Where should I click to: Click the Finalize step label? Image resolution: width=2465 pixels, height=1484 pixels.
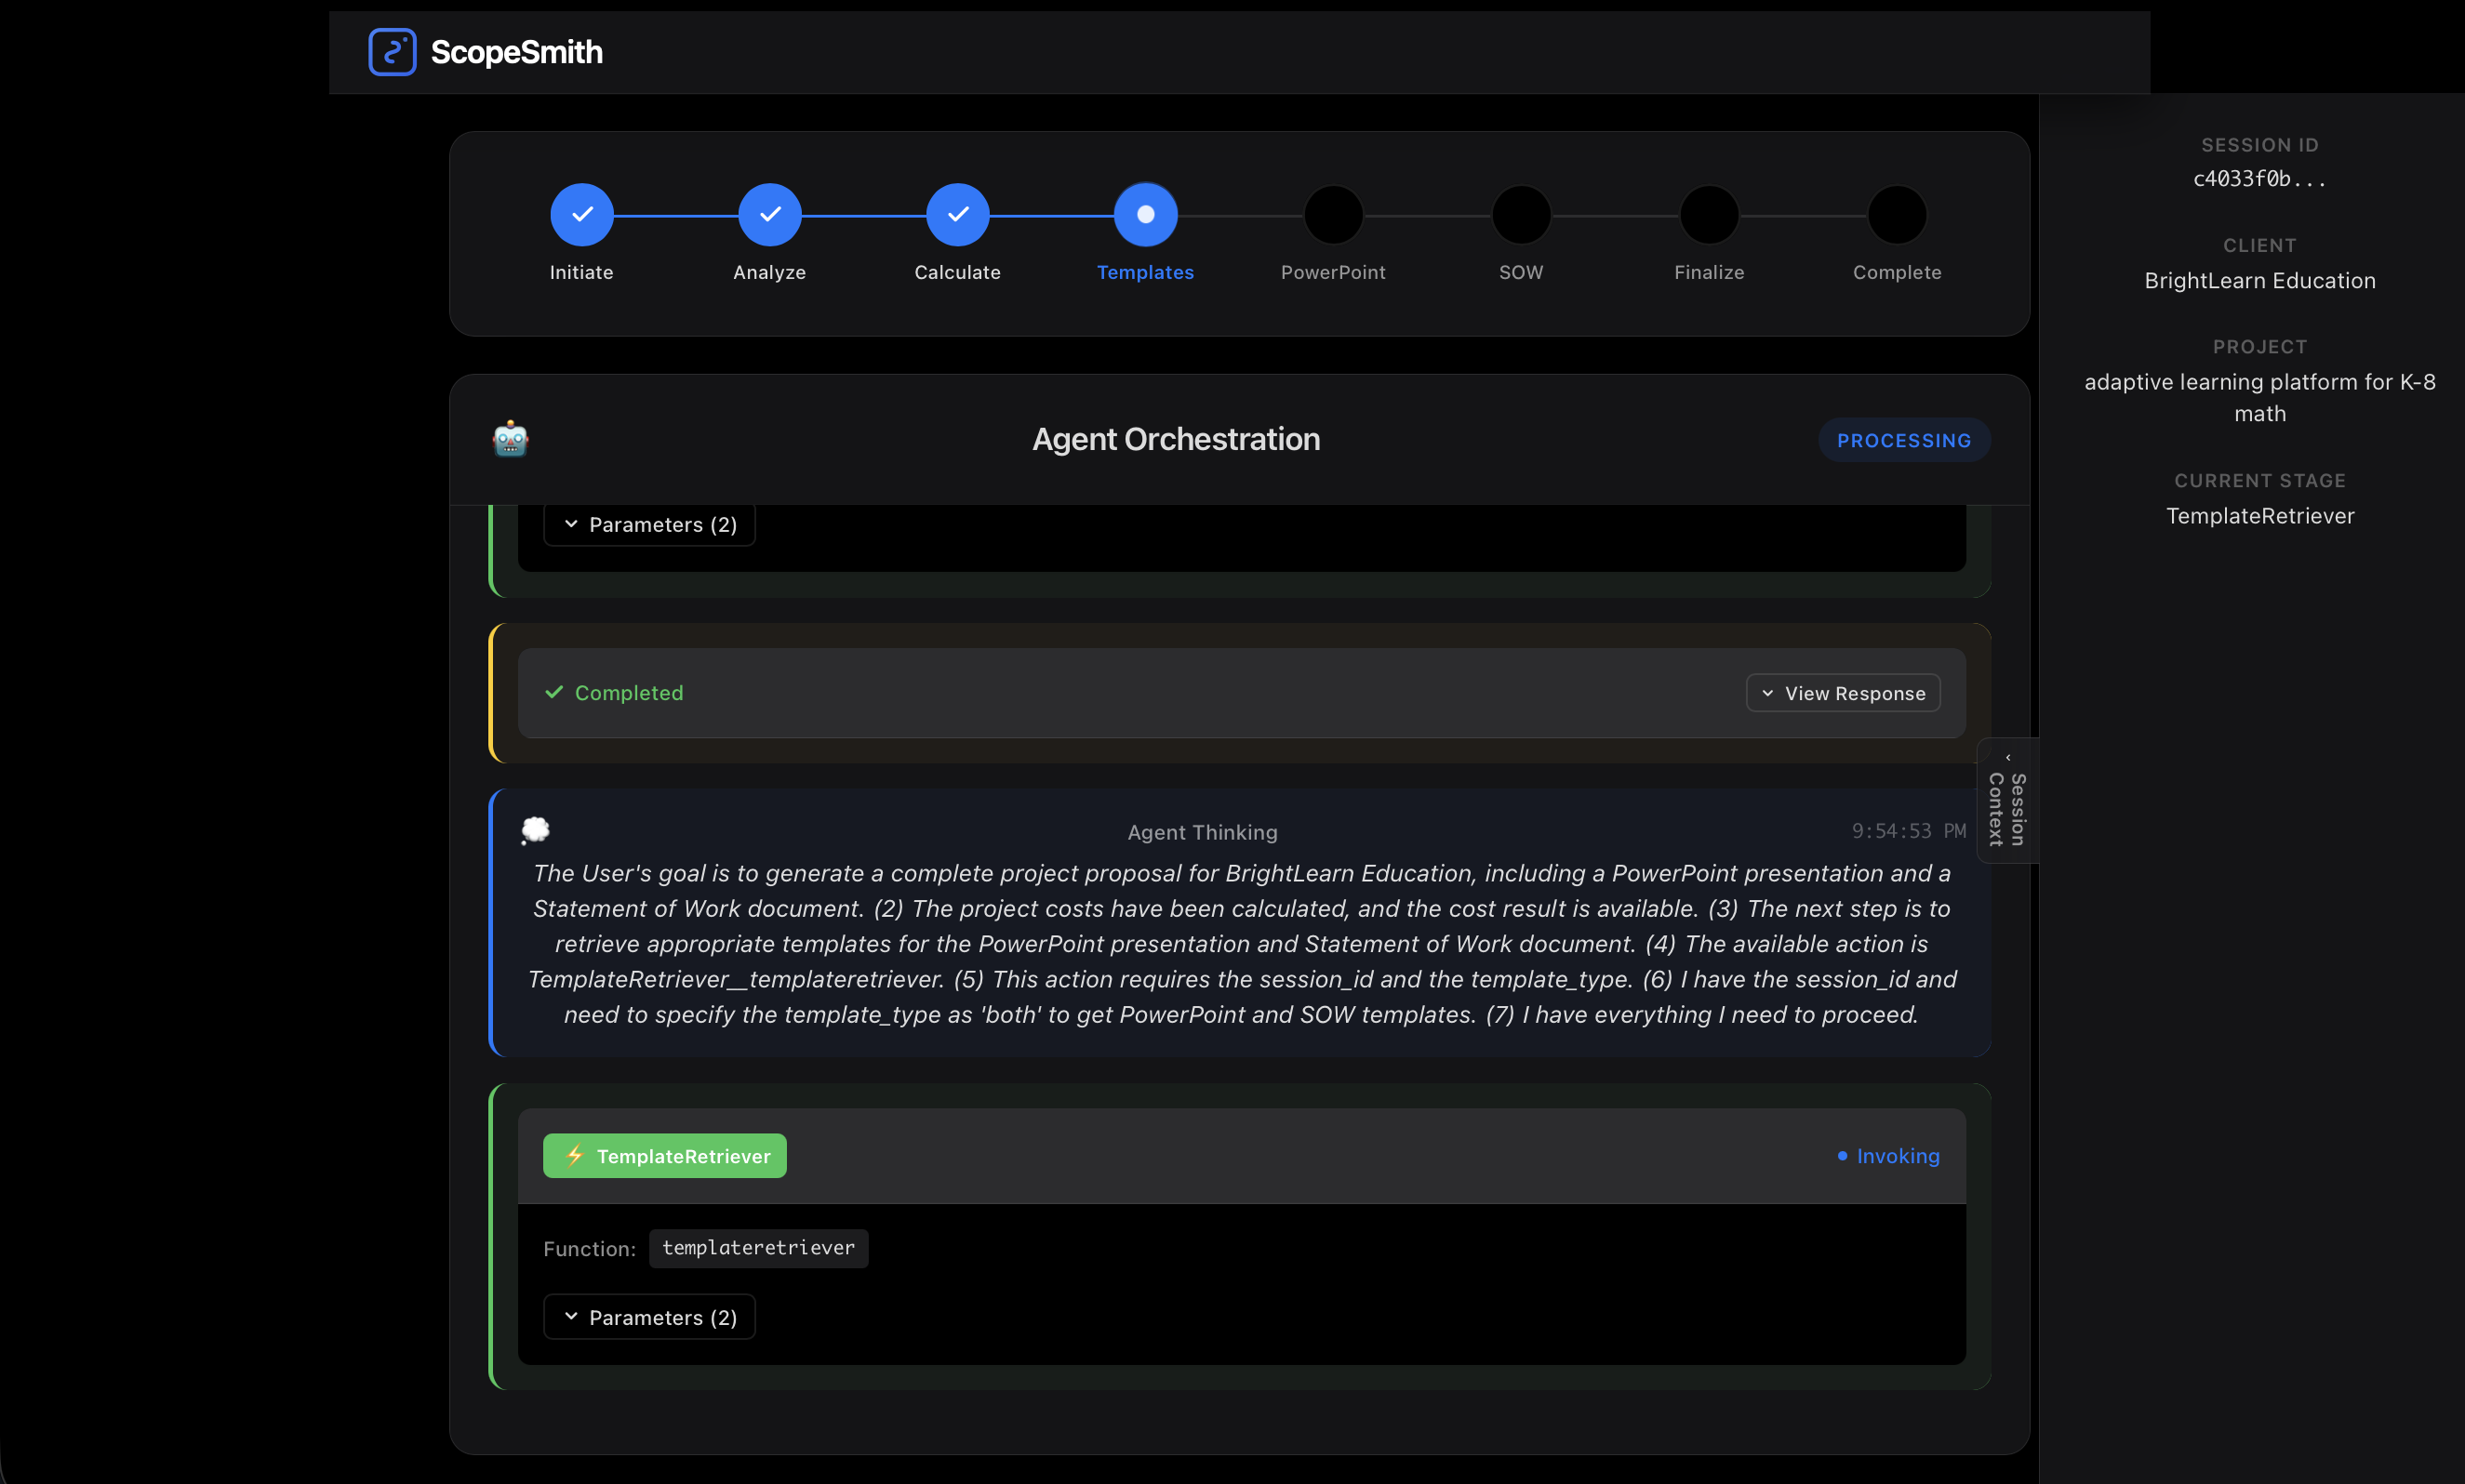coord(1709,272)
